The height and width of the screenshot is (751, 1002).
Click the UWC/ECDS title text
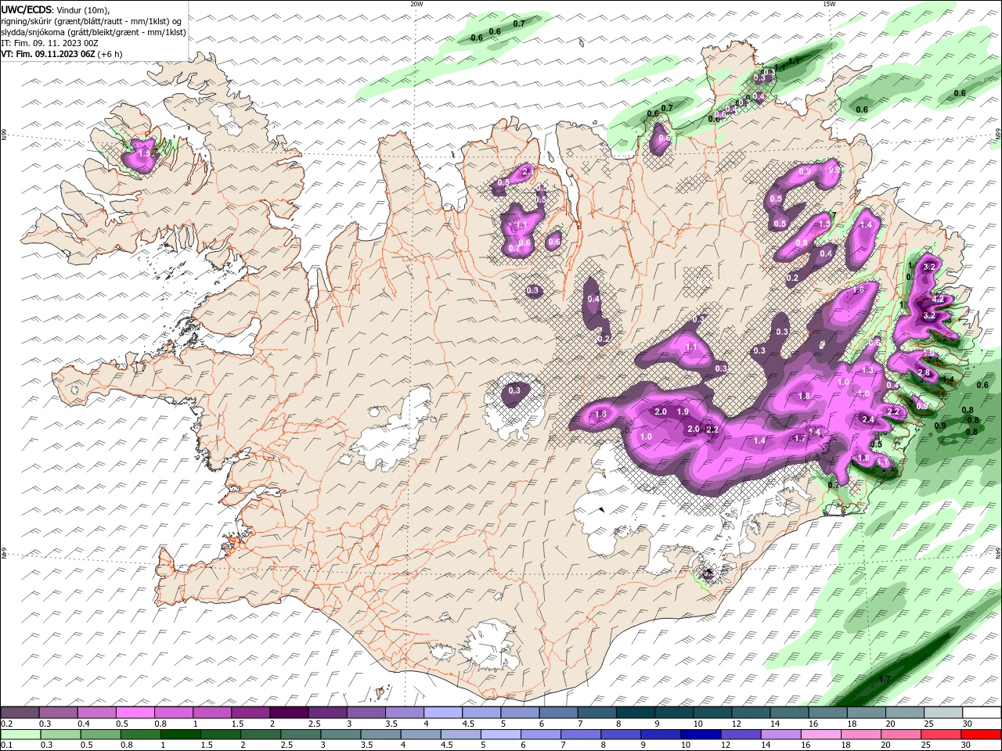pos(26,9)
